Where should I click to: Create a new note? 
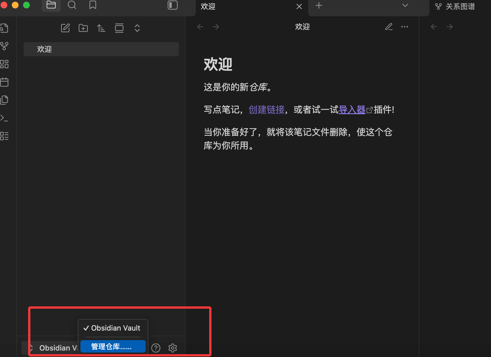(x=65, y=28)
